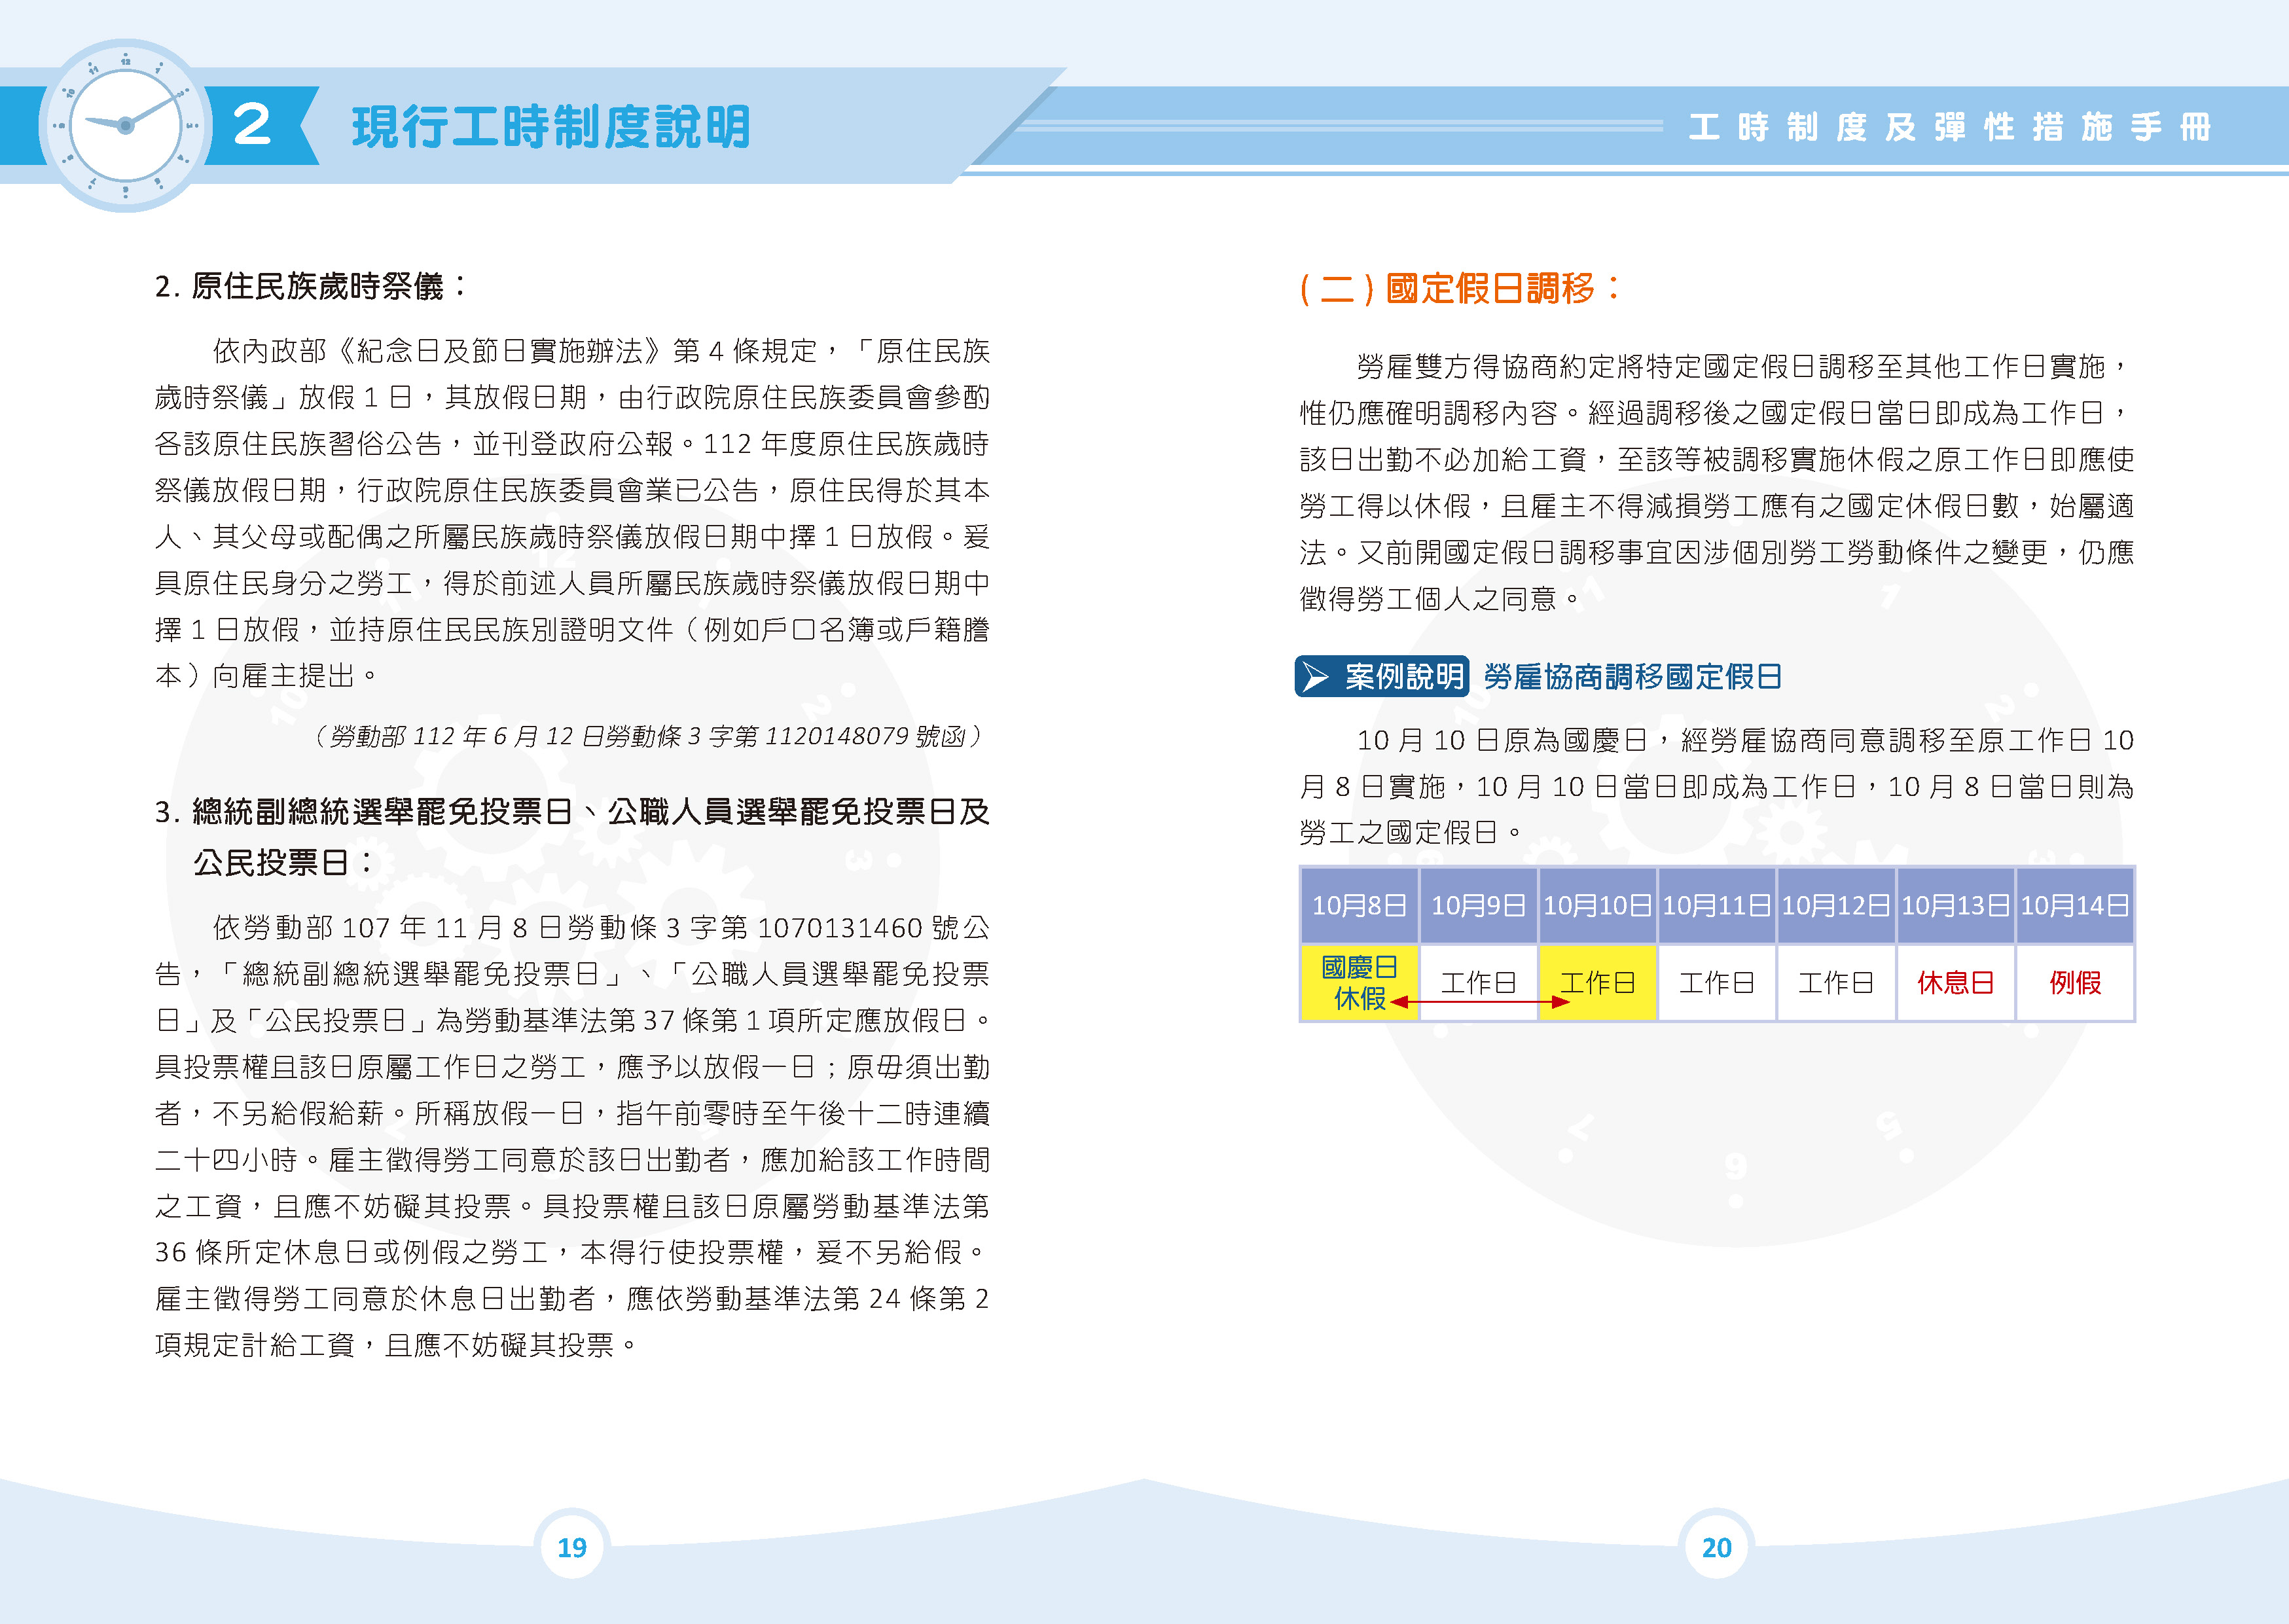This screenshot has width=2289, height=1624.
Task: Click the line 勞工之國定假日
Action: (x=1411, y=832)
